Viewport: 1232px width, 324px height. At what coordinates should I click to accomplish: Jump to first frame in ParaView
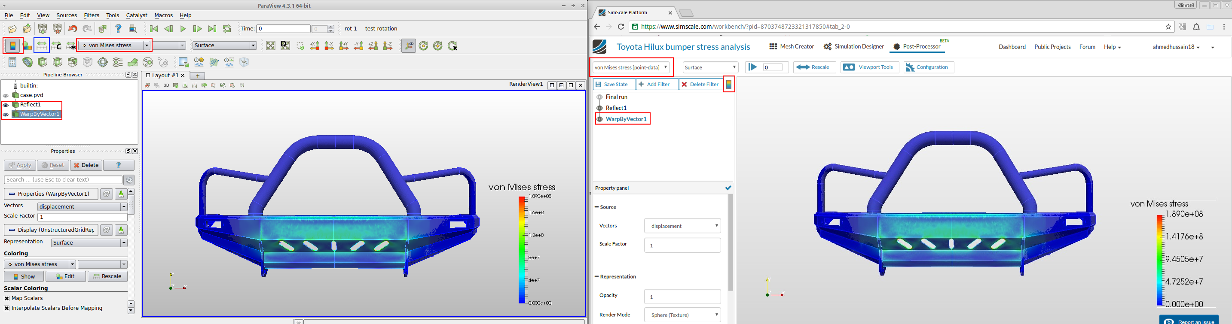[154, 29]
